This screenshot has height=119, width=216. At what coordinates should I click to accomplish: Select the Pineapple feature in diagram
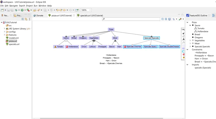(x=102, y=47)
